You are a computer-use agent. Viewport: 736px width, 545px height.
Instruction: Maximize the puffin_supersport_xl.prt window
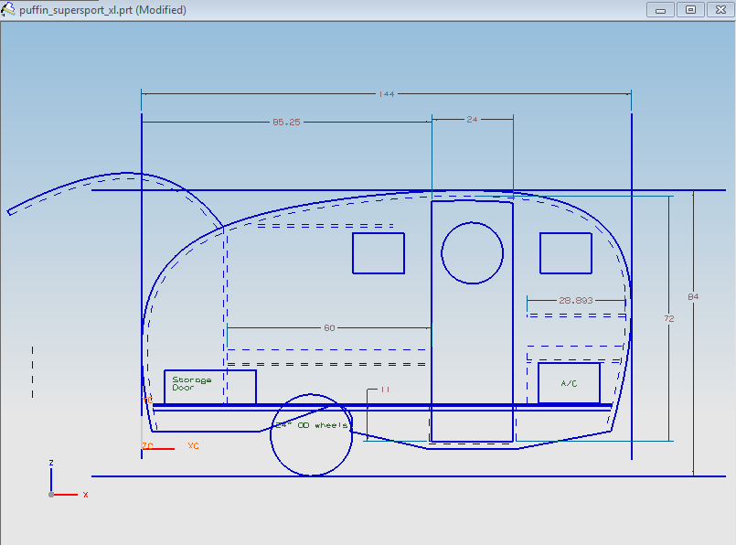click(x=690, y=10)
